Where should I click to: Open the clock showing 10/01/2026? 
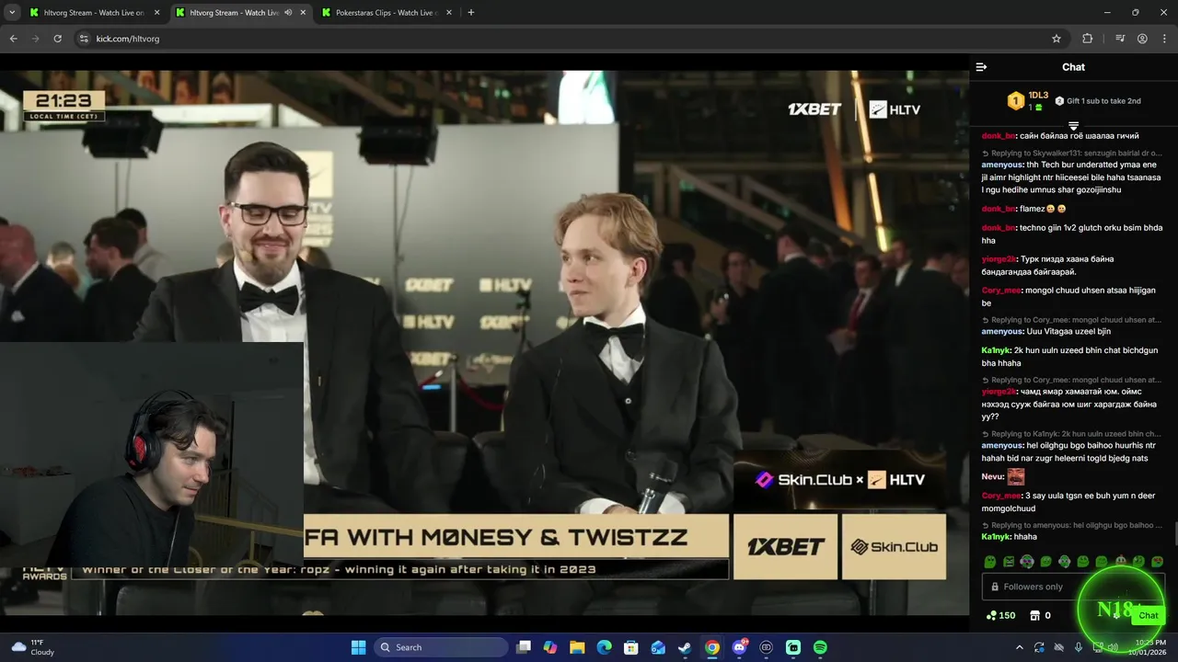pyautogui.click(x=1149, y=647)
